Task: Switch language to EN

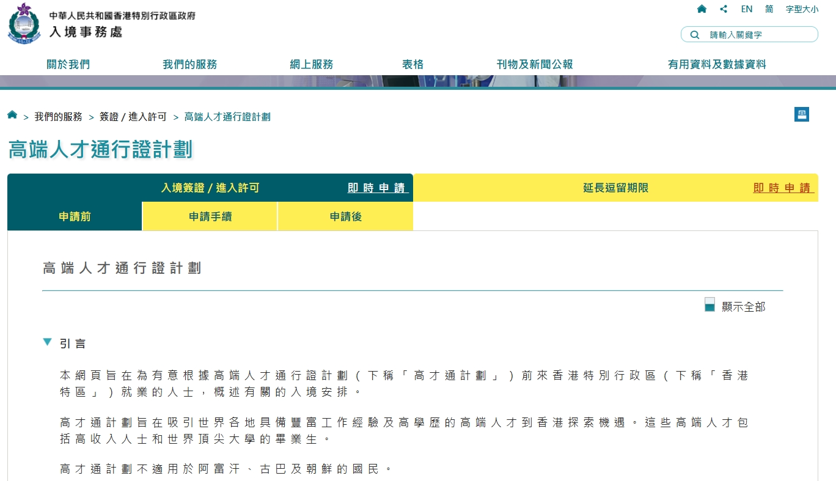Action: (x=747, y=9)
